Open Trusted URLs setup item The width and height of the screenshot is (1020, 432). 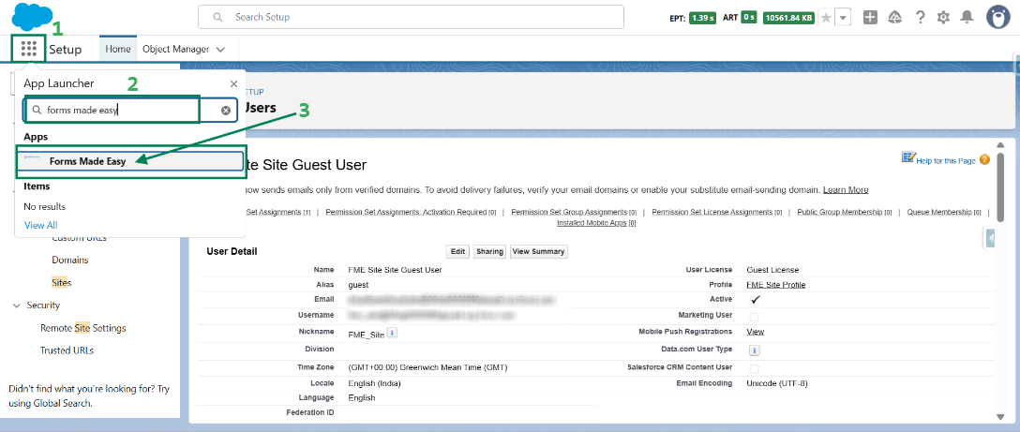point(67,350)
